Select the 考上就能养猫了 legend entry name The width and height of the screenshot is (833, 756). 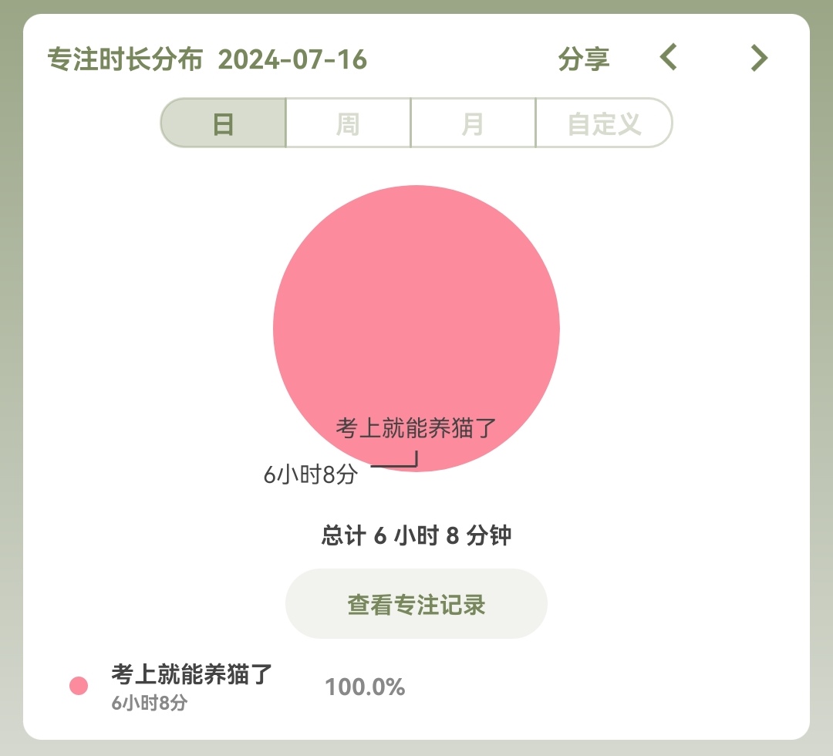coord(192,673)
